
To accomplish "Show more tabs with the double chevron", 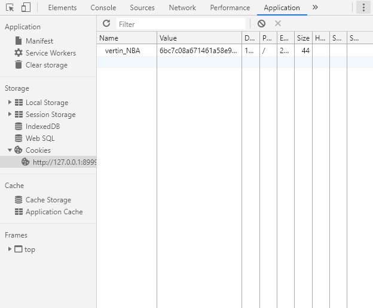I will (x=315, y=8).
